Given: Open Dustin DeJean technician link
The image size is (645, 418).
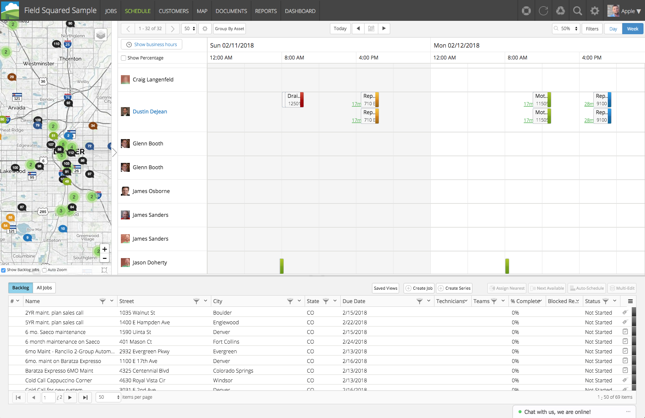Looking at the screenshot, I should point(150,112).
